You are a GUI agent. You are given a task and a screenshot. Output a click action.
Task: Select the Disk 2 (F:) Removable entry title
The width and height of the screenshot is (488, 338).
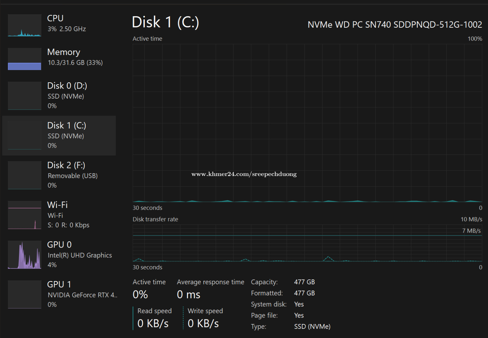pos(66,165)
